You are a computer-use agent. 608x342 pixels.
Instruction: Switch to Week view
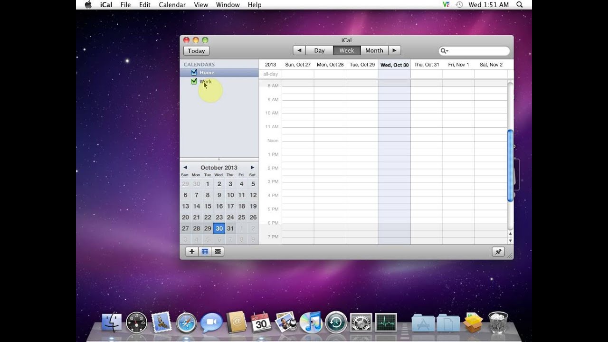pyautogui.click(x=347, y=50)
